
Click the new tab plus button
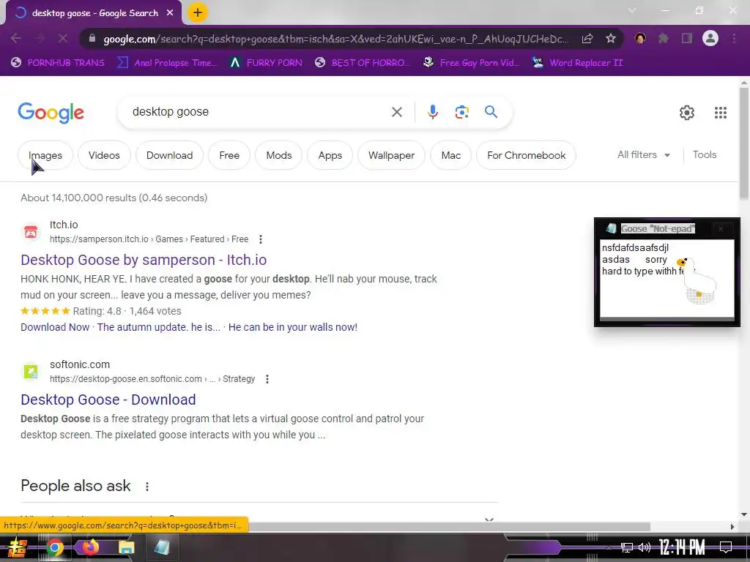(198, 12)
